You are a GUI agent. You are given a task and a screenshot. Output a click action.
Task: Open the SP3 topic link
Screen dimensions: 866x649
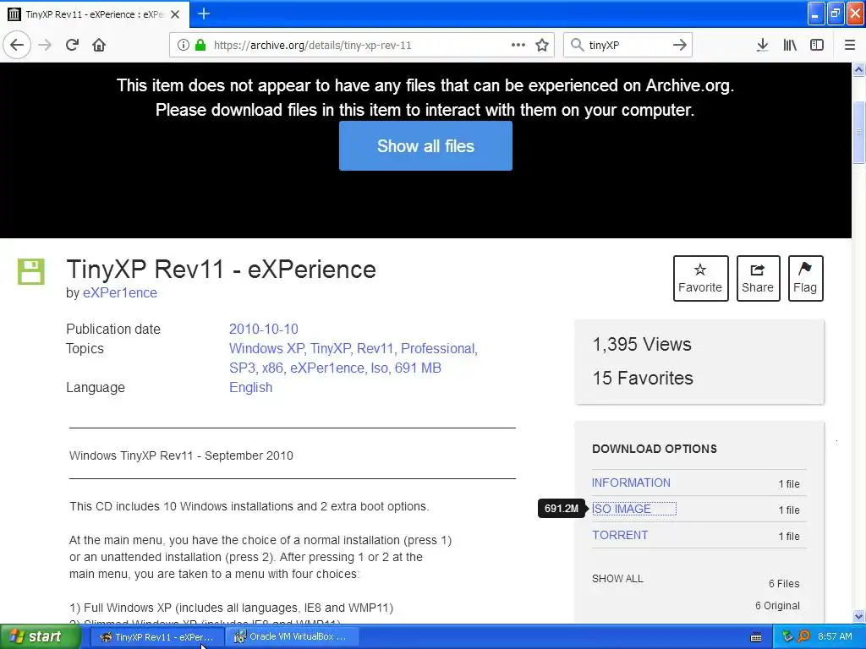[243, 368]
